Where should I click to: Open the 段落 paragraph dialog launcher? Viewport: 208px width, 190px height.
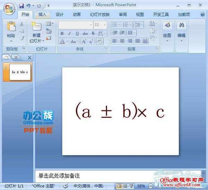[x=157, y=48]
